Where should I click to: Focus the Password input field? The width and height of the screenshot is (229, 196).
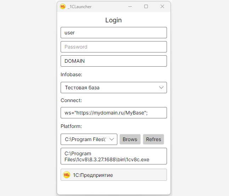pos(113,47)
